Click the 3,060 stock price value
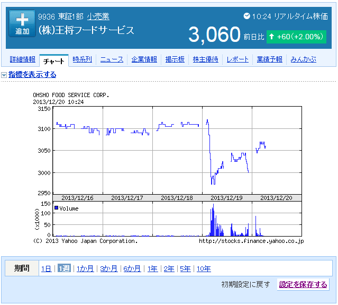Image resolution: width=338 pixels, height=305 pixels. (x=214, y=34)
